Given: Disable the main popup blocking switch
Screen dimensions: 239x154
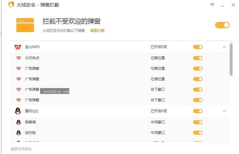Looking at the screenshot, I should point(222,25).
